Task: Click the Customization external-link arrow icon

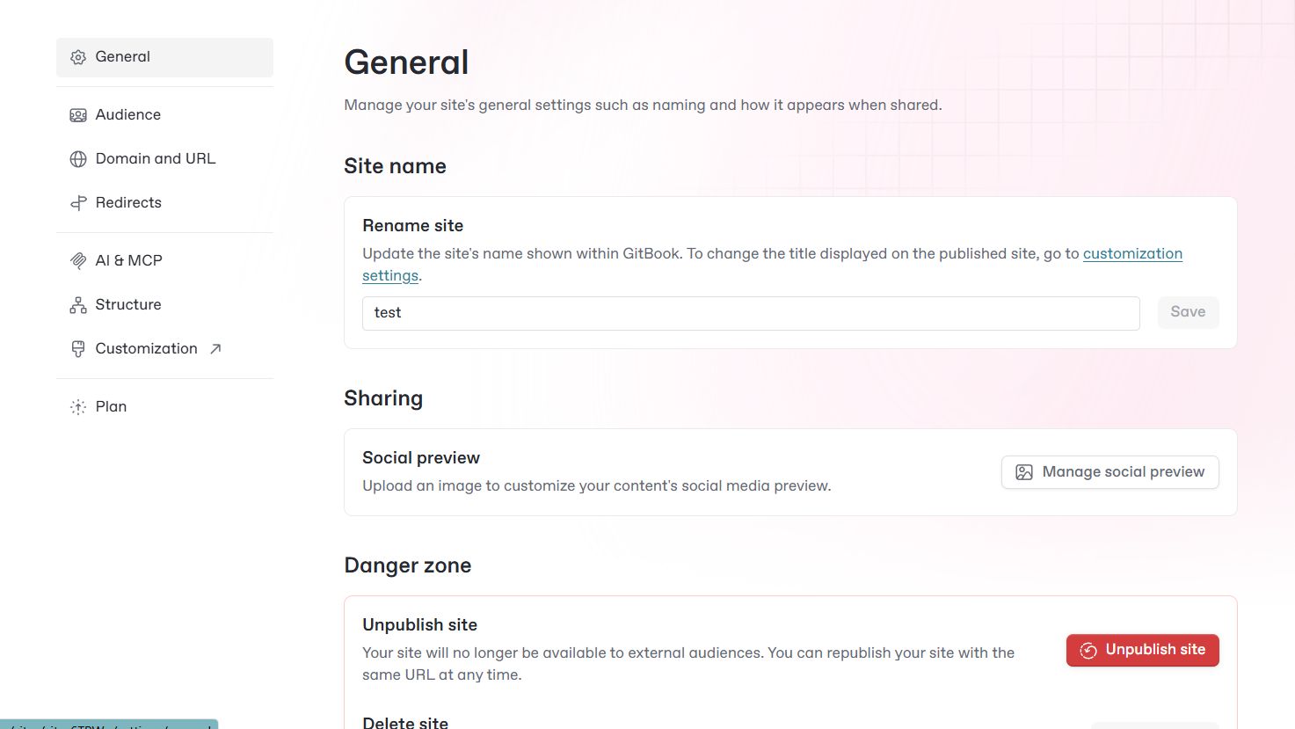Action: pyautogui.click(x=215, y=349)
